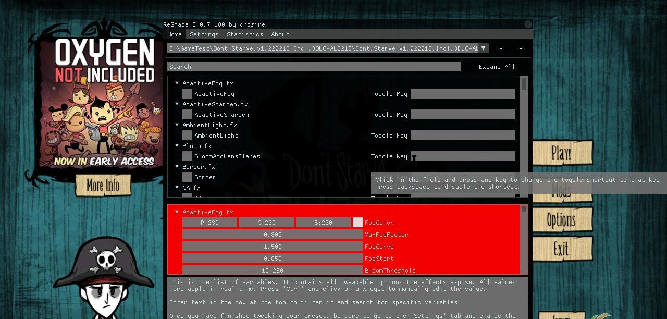
Task: Enable the AdaptiveFog checkbox
Action: [x=187, y=94]
